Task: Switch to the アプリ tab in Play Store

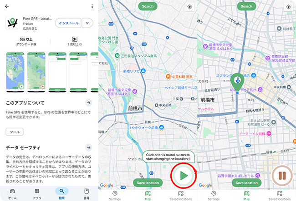Action: (x=37, y=194)
